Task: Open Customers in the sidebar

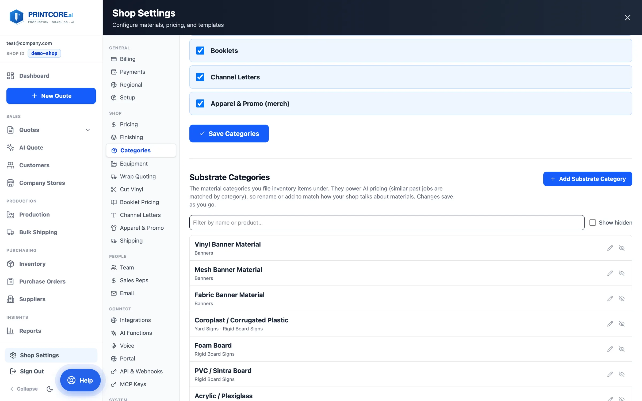Action: pos(51,165)
